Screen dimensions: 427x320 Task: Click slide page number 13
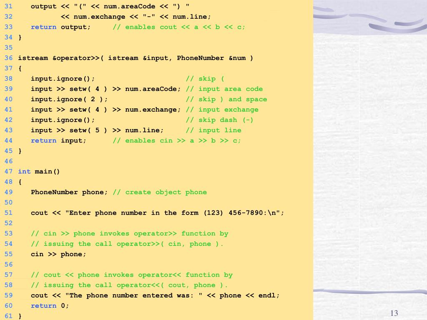coord(394,313)
